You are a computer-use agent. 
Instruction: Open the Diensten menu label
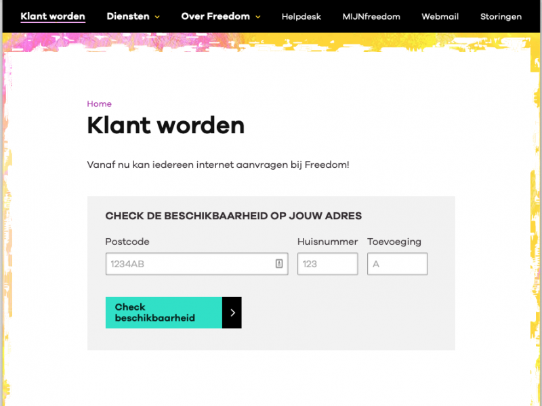pyautogui.click(x=128, y=16)
